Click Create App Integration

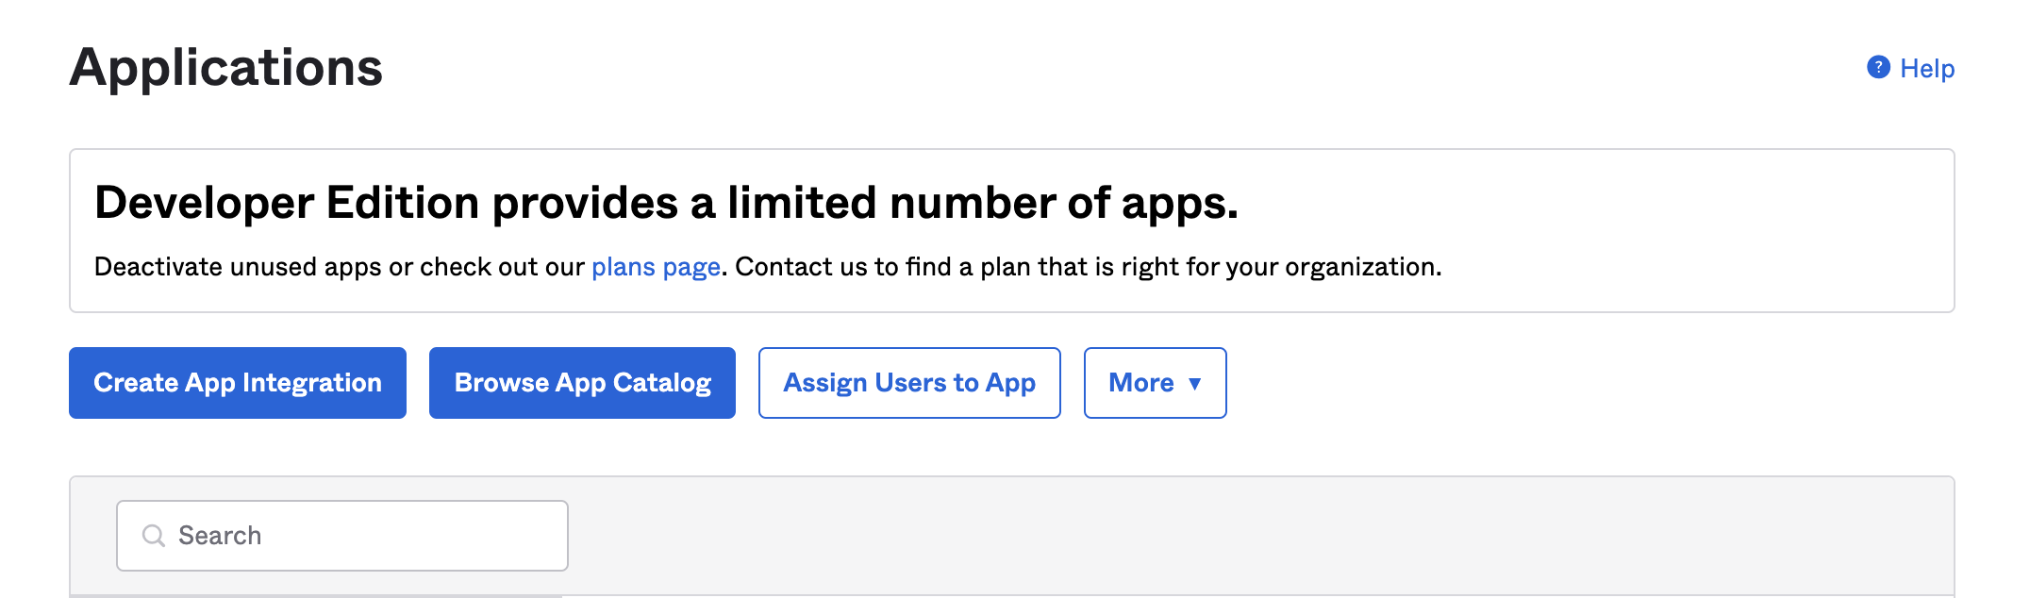coord(238,383)
